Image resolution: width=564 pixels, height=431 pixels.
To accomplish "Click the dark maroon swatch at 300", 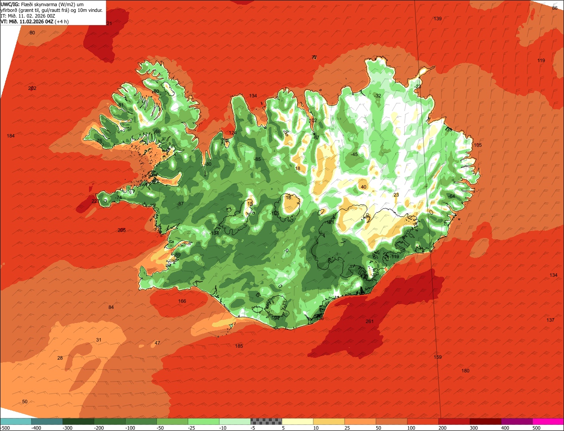I will pos(486,421).
